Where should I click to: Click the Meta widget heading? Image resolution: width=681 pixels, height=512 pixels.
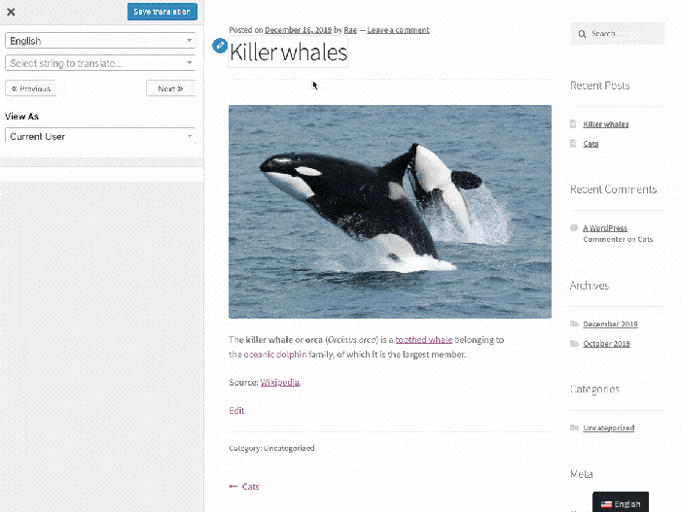tap(582, 474)
